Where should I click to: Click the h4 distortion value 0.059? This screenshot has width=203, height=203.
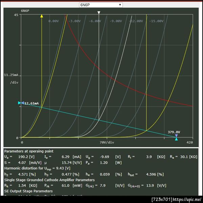click(x=105, y=174)
